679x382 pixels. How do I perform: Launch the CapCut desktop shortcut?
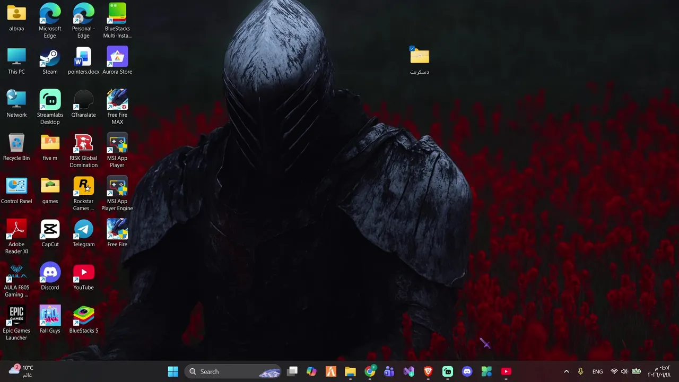point(50,233)
